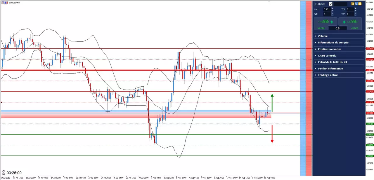Click the 1.11000 red price label
Viewport: 374px width, 180px height.
[370, 113]
